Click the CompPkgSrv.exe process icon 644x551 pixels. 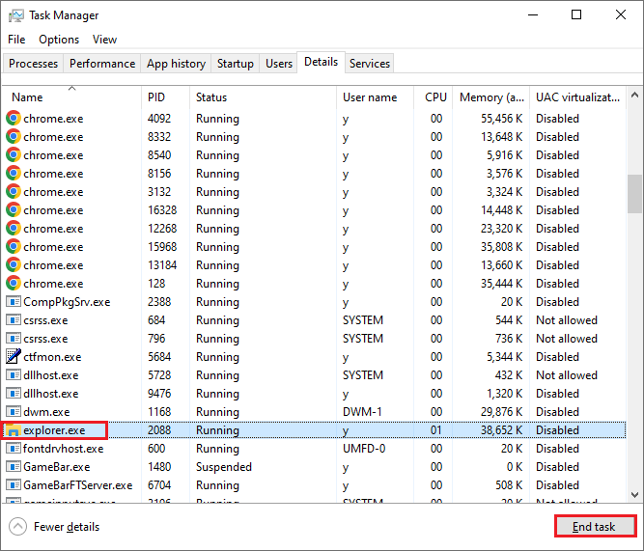(14, 302)
